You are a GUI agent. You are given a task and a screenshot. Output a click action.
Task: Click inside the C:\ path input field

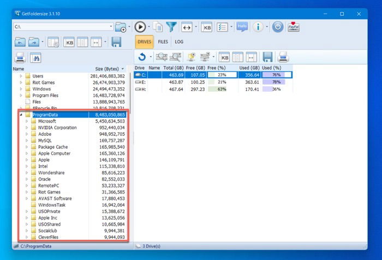[61, 27]
